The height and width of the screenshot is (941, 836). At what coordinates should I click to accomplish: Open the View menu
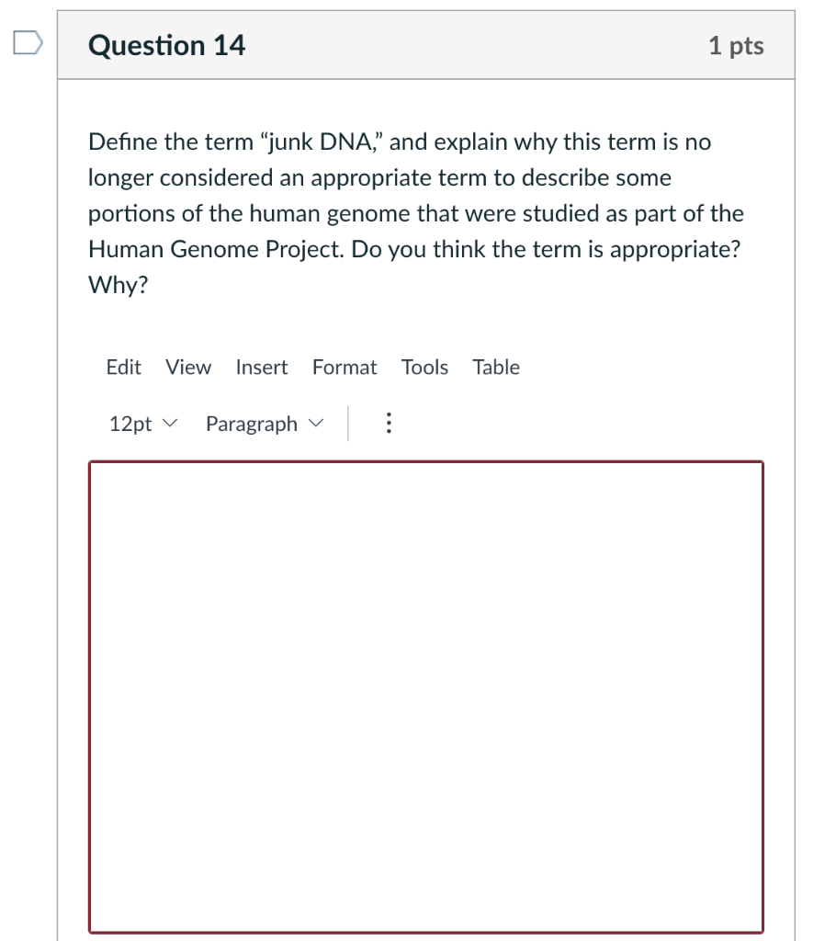[187, 367]
